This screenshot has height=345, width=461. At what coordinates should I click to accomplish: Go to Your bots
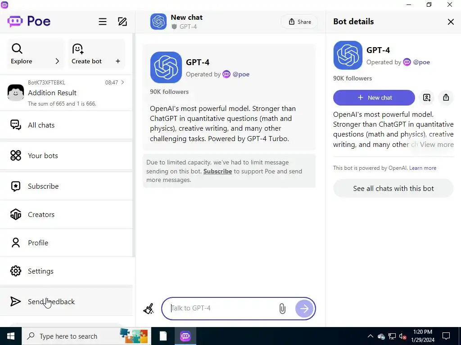pos(66,155)
